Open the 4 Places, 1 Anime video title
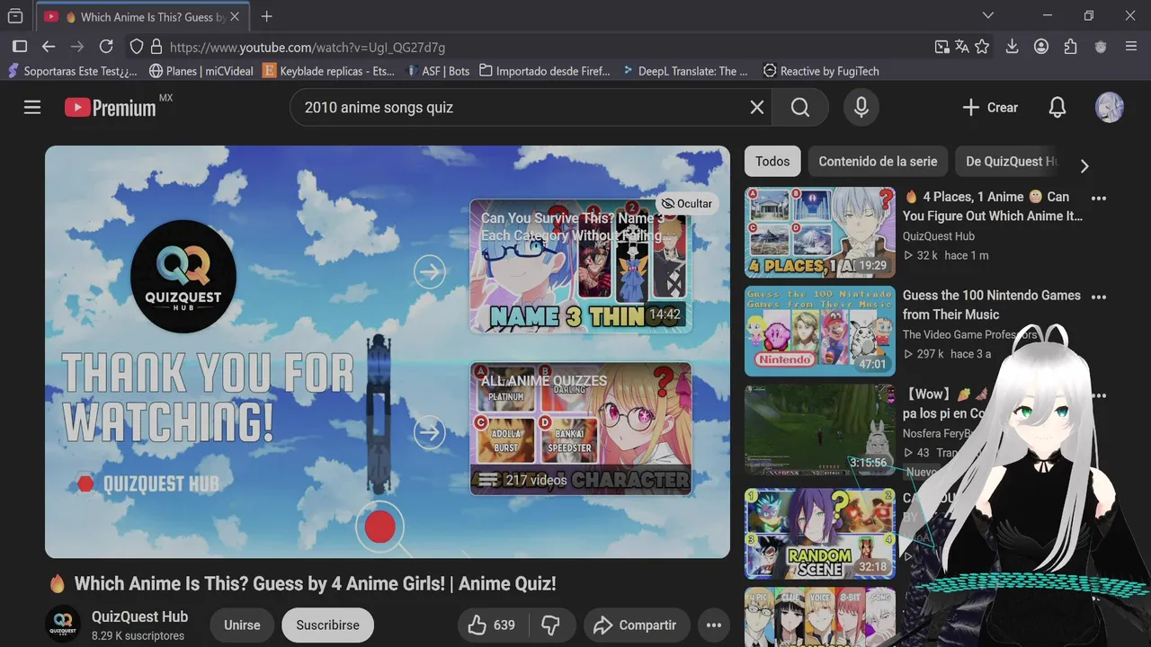The height and width of the screenshot is (647, 1151). coord(993,207)
